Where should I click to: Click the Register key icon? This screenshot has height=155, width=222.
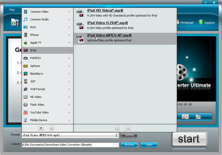click(x=201, y=22)
